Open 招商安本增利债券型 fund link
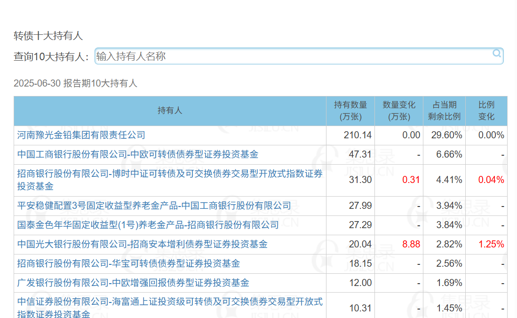The height and width of the screenshot is (318, 517). point(143,245)
